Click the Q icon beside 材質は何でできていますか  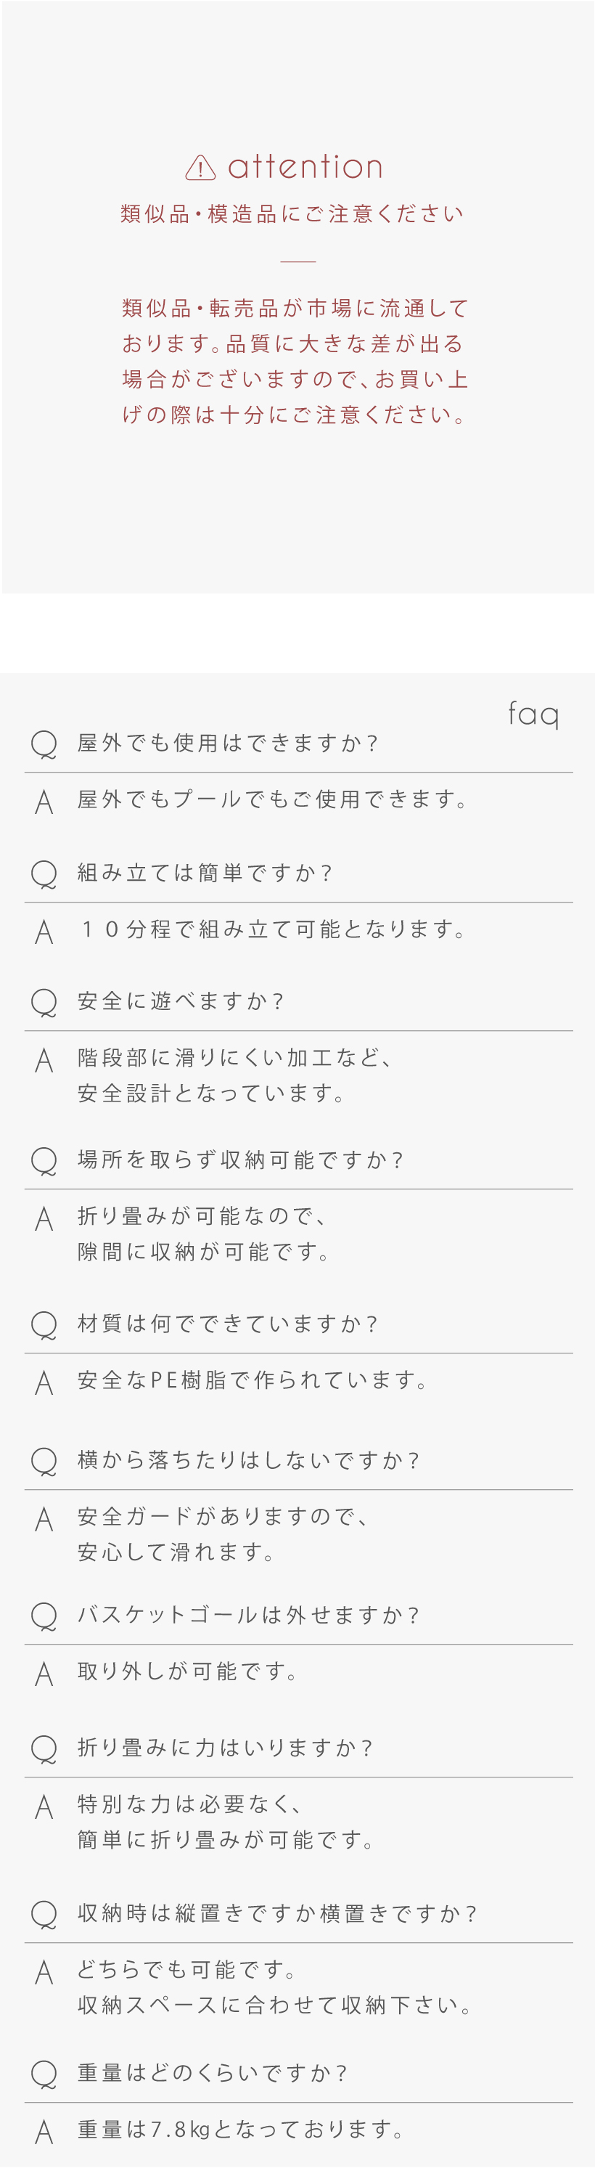(44, 1325)
